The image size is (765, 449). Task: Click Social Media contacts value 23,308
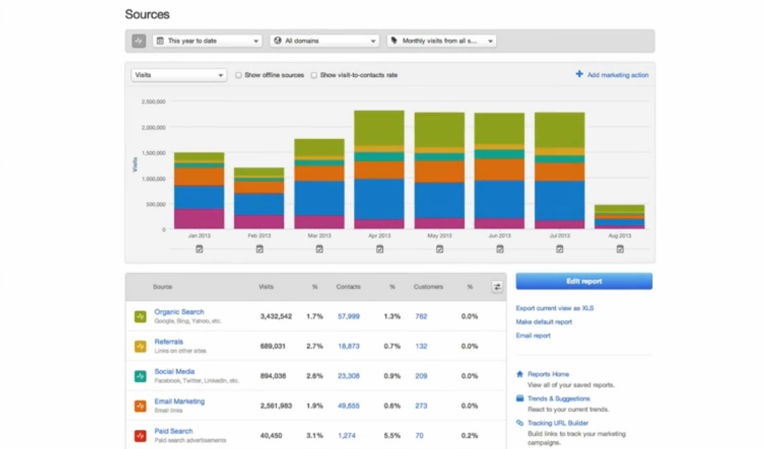348,376
